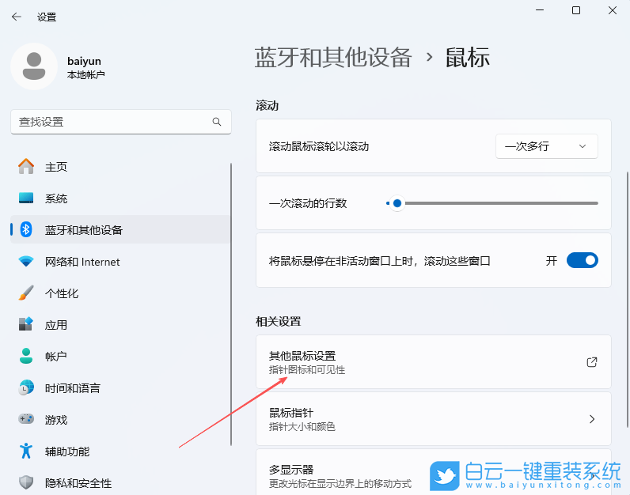Click the 滚动鼠标滚轮以滚动 label
630x495 pixels.
(319, 146)
